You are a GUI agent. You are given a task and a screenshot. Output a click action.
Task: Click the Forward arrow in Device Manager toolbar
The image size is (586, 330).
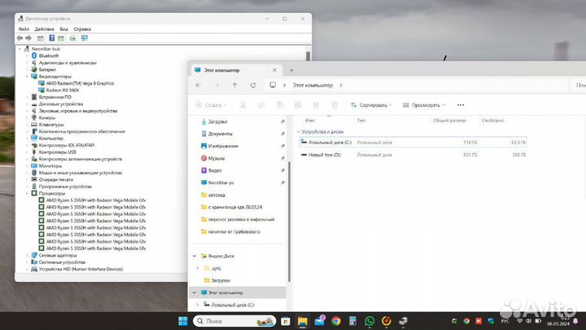tap(28, 38)
